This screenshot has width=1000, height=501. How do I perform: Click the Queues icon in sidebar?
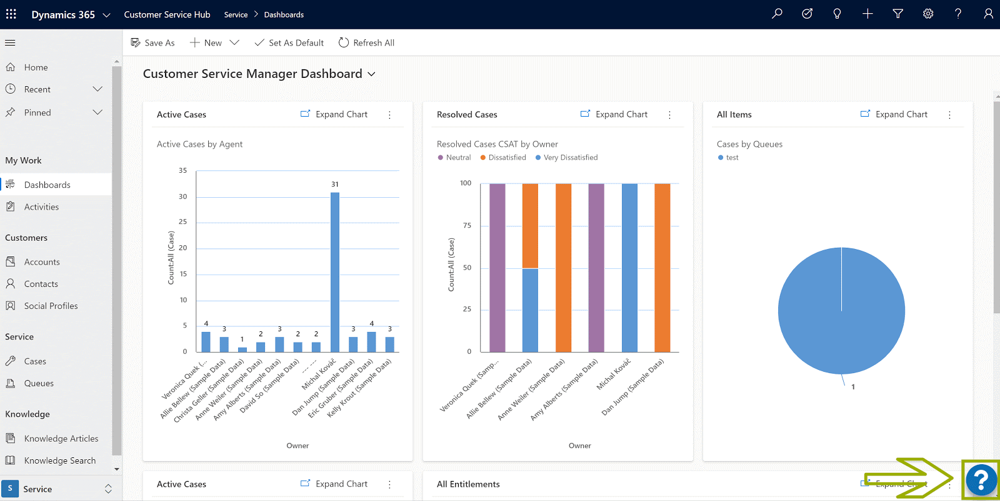11,383
